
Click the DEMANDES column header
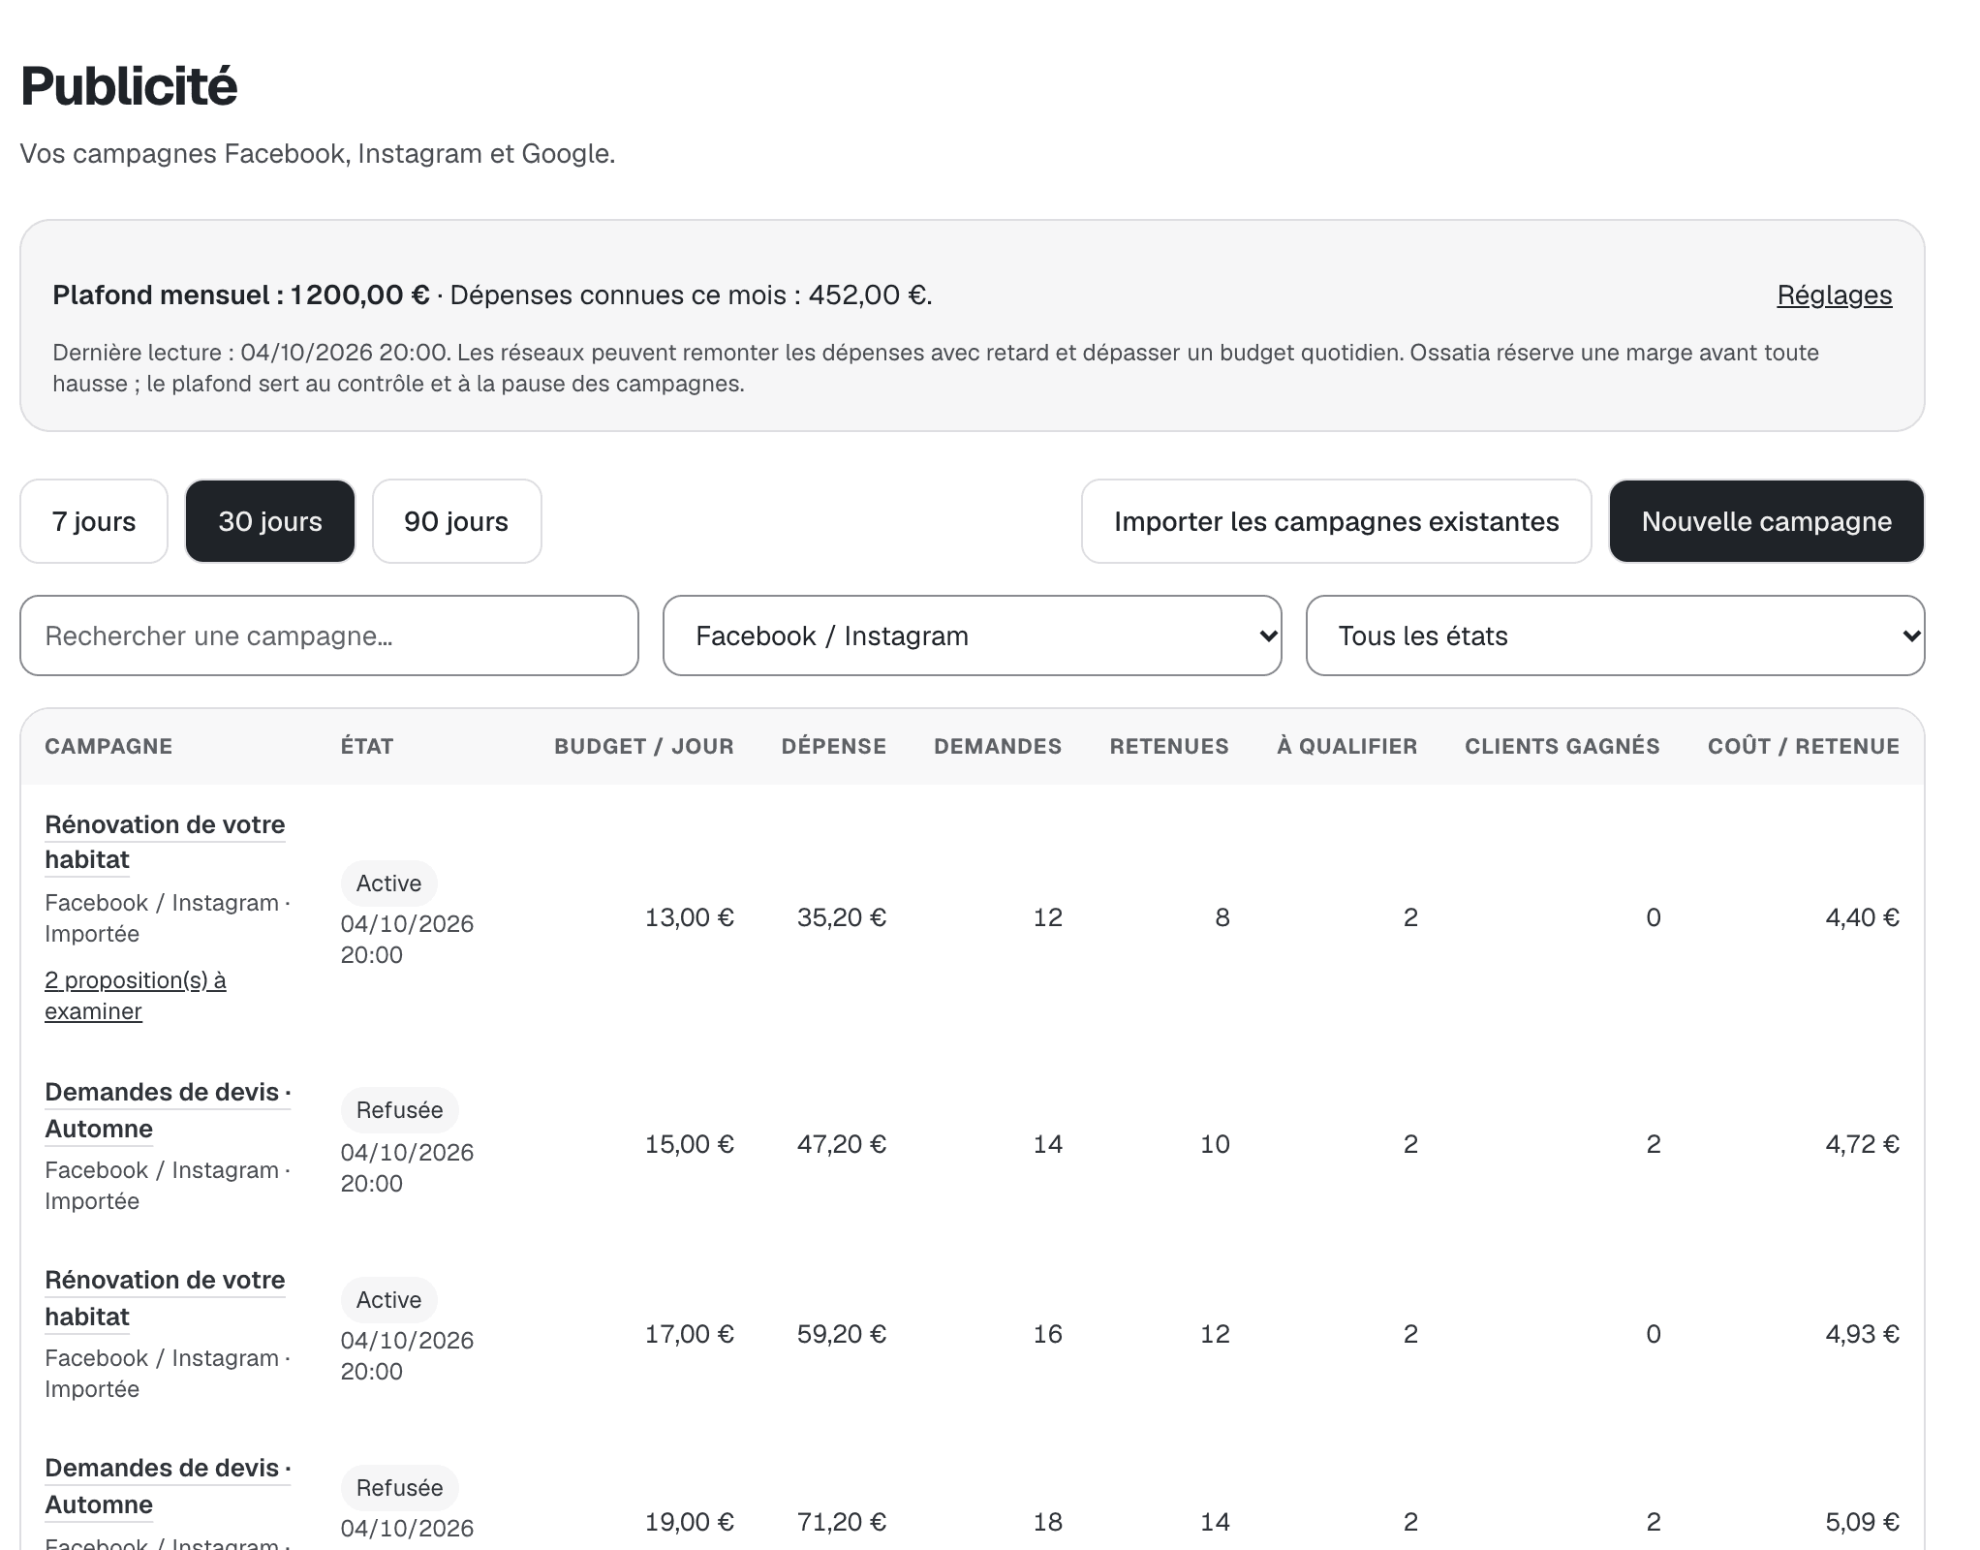point(998,746)
